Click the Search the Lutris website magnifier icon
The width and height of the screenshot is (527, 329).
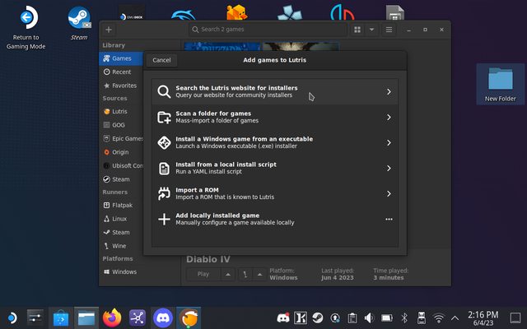click(164, 91)
